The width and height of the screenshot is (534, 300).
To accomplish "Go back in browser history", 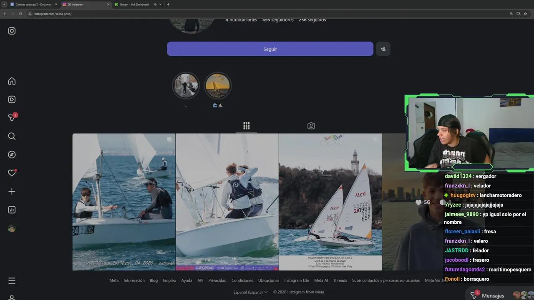I will tap(5, 14).
